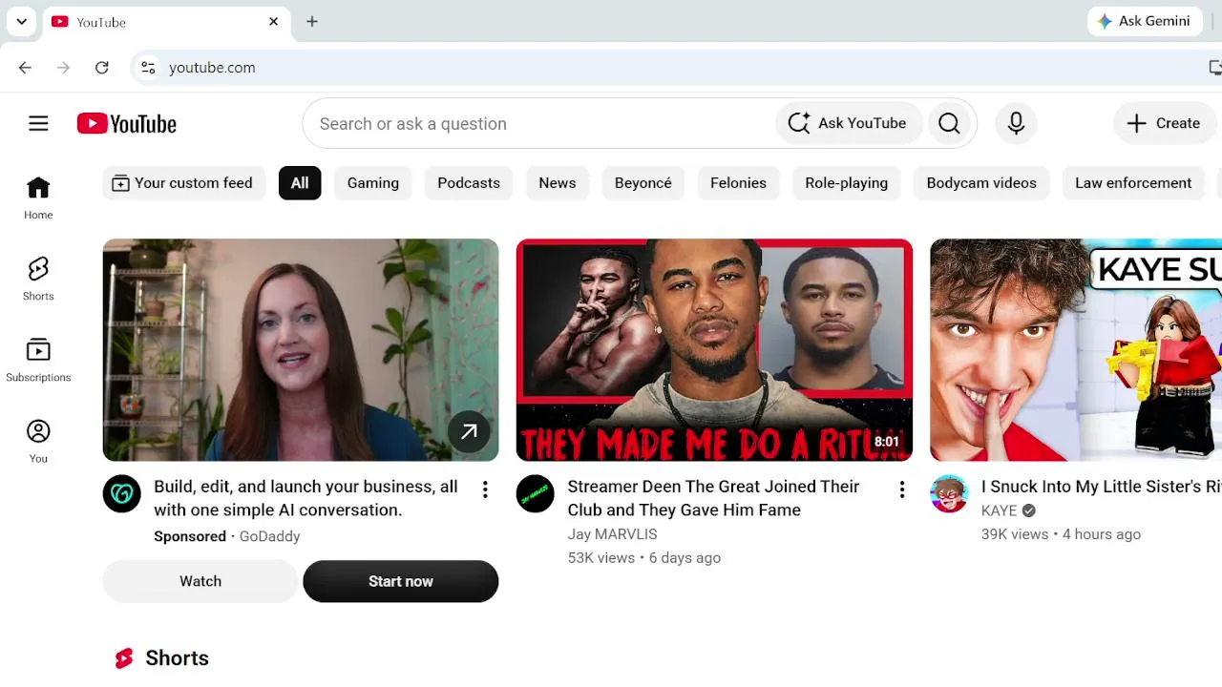
Task: Select the All filter chip
Action: click(300, 183)
